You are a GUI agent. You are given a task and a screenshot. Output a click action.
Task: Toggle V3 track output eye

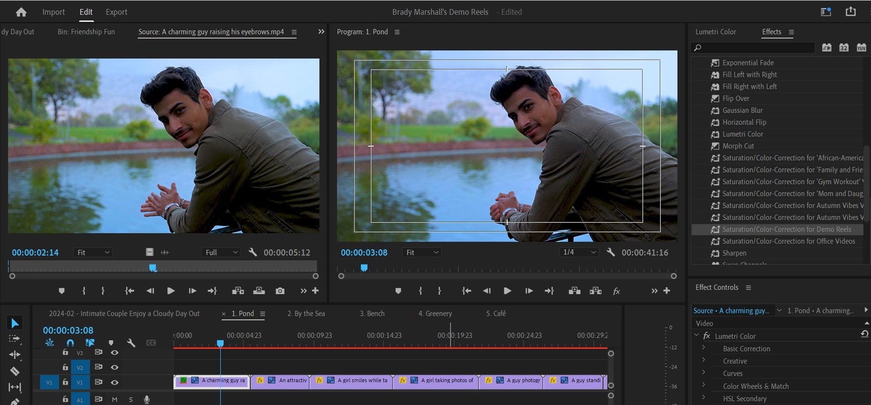tap(114, 353)
